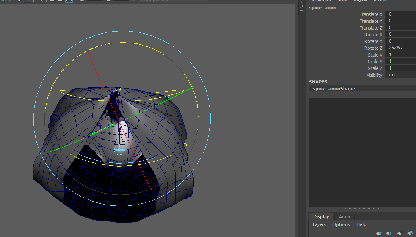Switch to the Display layer tab
416x237 pixels.
pos(321,217)
